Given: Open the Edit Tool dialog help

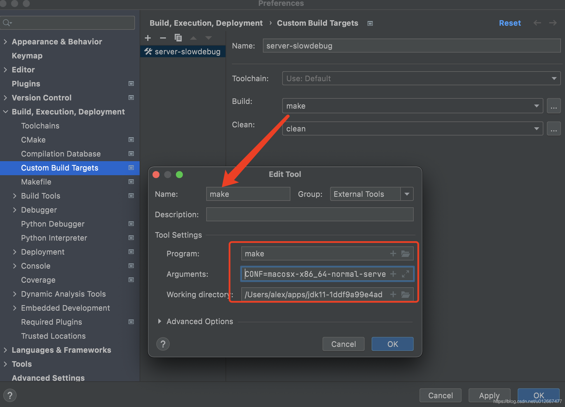Looking at the screenshot, I should coord(163,344).
